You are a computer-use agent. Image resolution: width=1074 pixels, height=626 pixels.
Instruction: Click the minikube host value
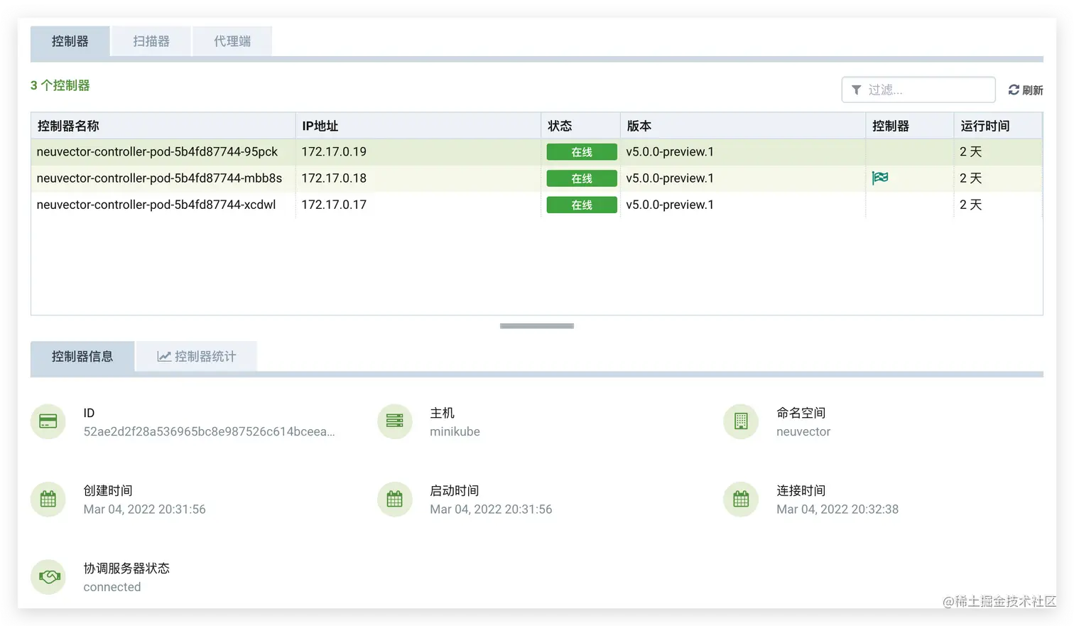[x=455, y=431]
